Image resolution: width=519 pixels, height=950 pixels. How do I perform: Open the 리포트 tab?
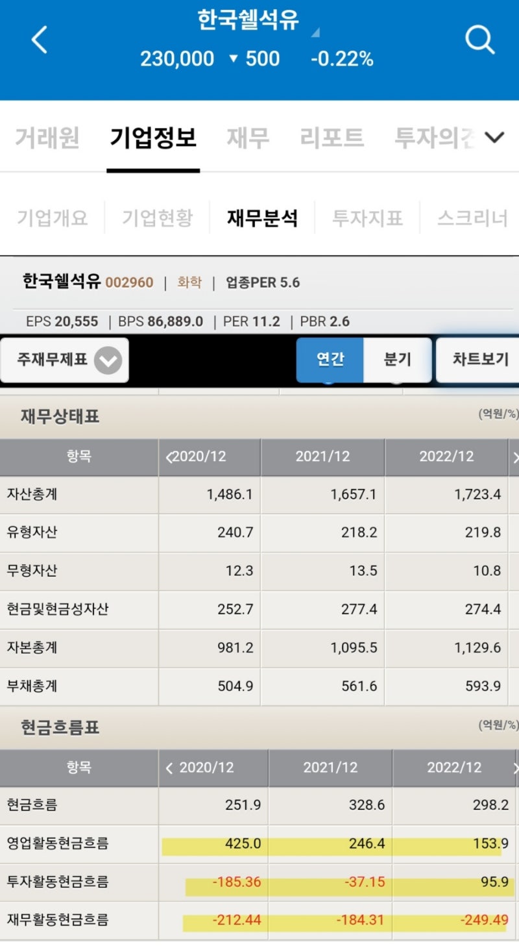click(x=331, y=137)
